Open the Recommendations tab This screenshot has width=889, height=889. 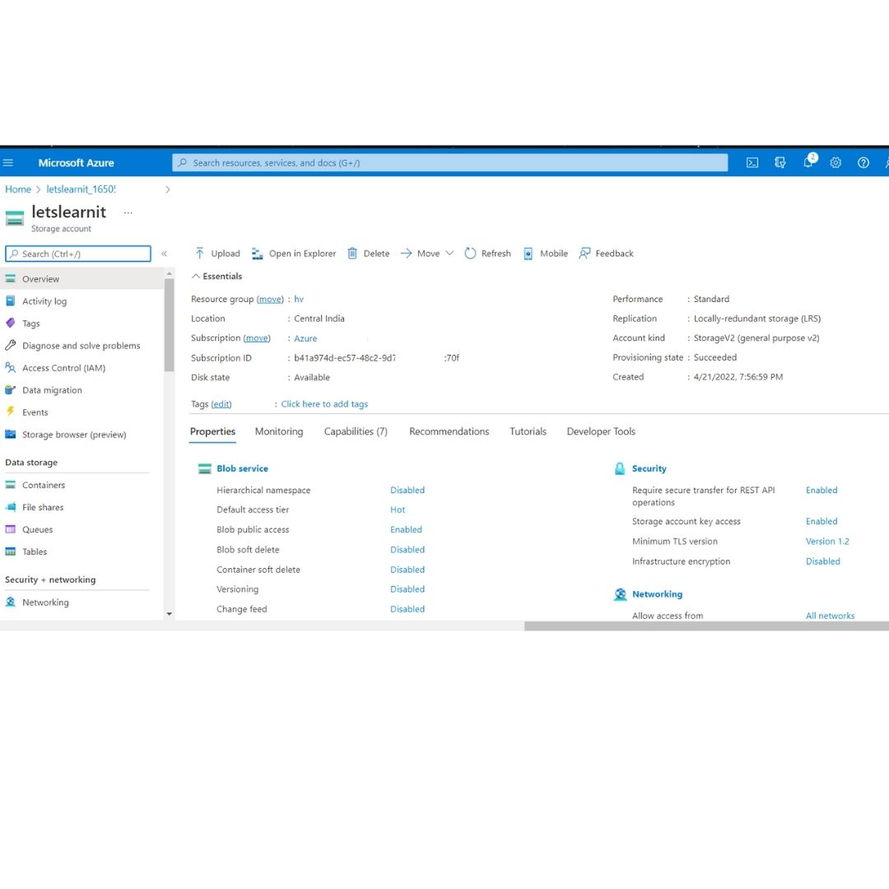(x=449, y=431)
